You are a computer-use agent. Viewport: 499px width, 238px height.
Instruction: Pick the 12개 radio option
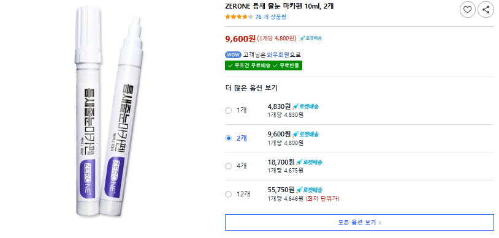click(x=228, y=194)
